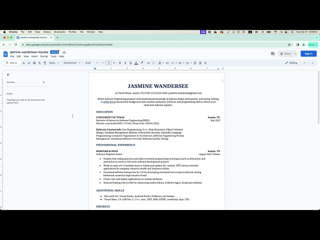Toggle underline formatting in the toolbar
This screenshot has width=320, height=240.
pyautogui.click(x=130, y=63)
